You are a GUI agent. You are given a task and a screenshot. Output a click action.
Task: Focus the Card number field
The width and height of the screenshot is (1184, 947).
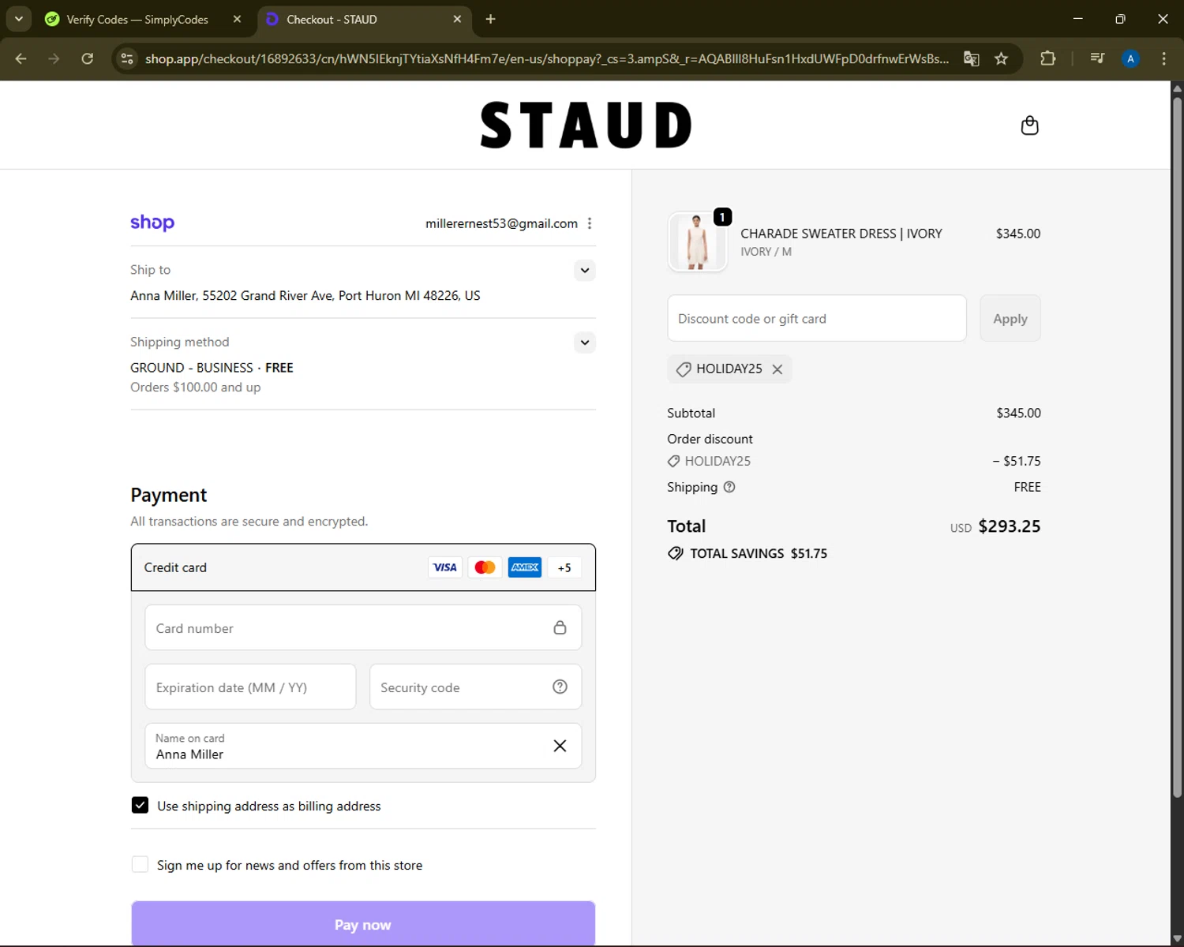[363, 627]
